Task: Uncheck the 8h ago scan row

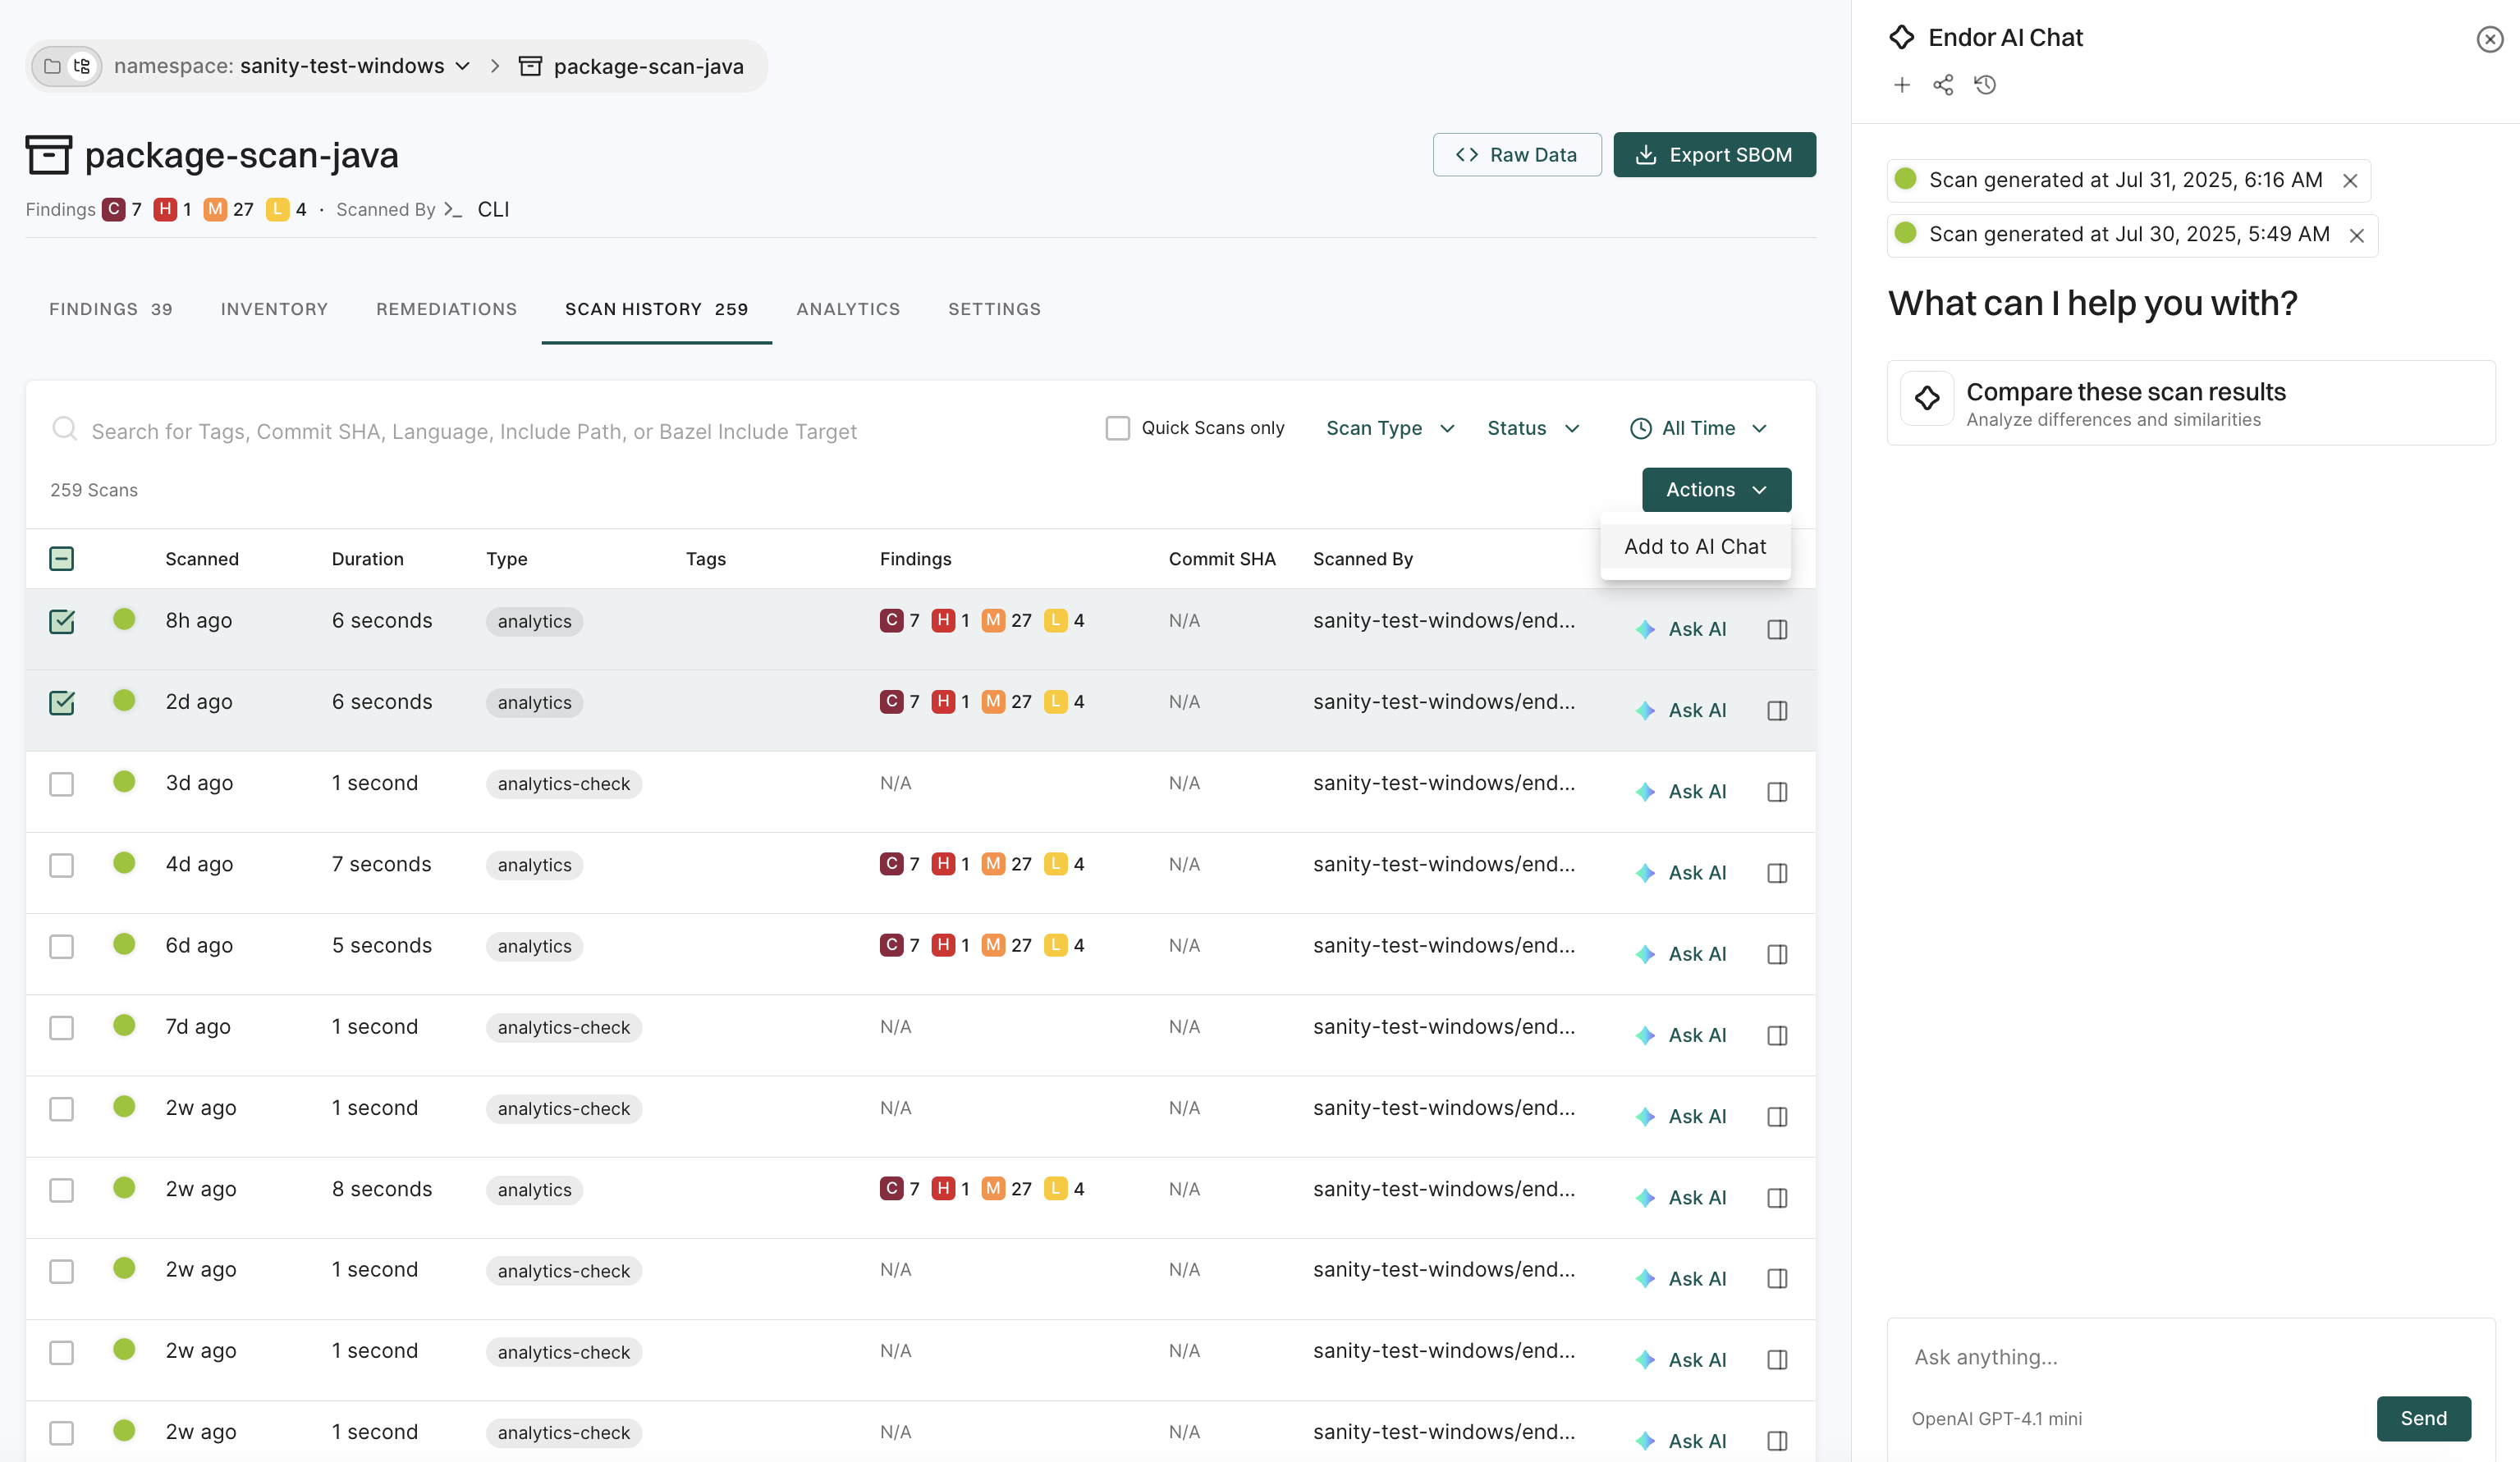Action: (62, 622)
